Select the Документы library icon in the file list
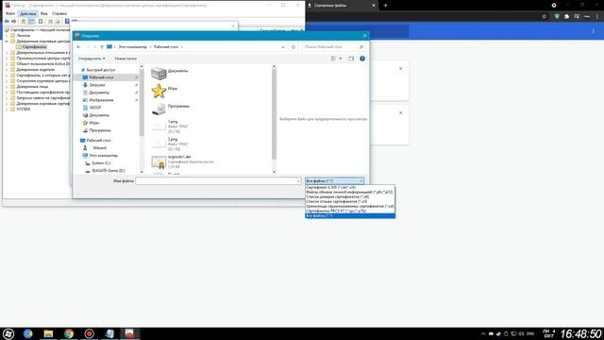 pos(159,74)
